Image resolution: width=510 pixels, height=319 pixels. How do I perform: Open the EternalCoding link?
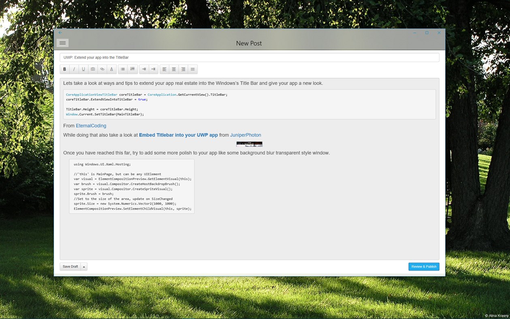[x=91, y=126]
